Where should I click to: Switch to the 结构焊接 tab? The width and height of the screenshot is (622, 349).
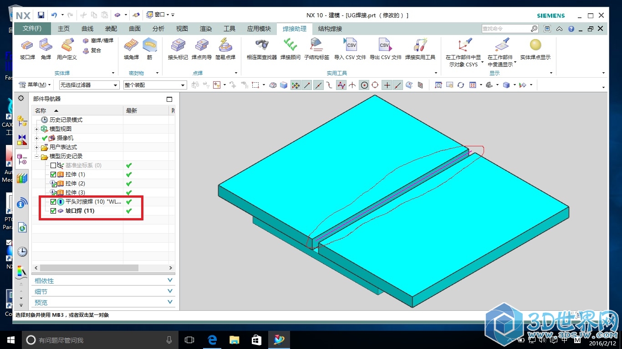click(x=330, y=29)
